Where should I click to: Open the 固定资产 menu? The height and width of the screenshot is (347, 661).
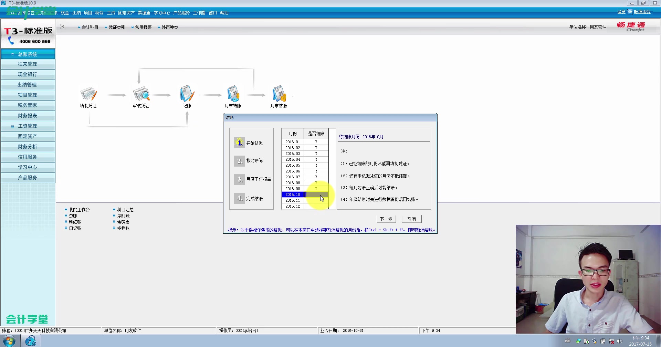[126, 13]
